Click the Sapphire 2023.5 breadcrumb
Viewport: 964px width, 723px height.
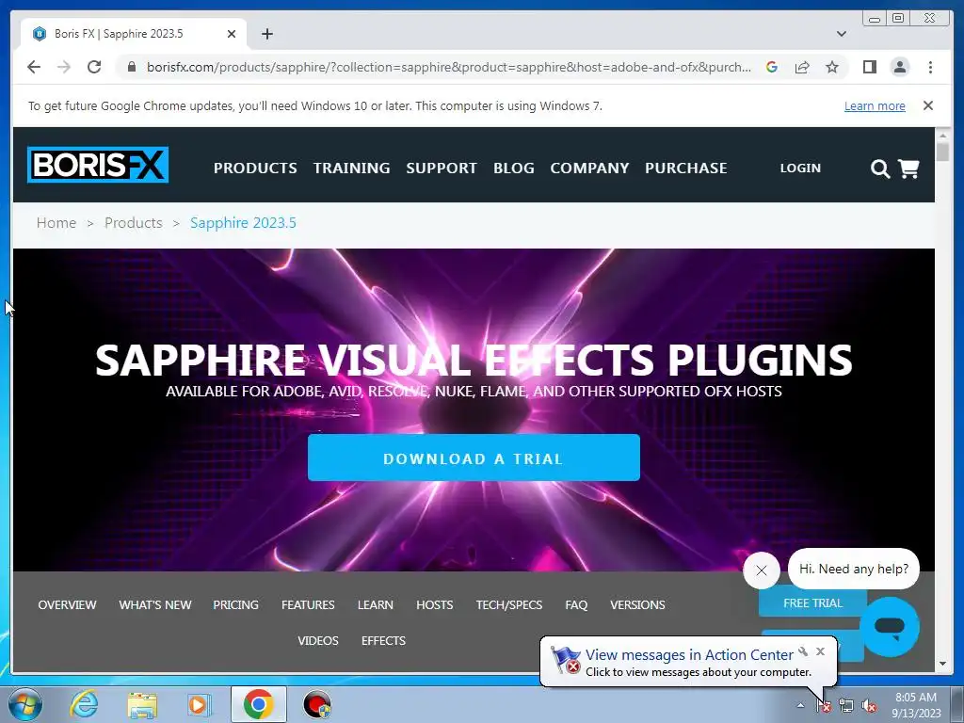click(x=243, y=222)
